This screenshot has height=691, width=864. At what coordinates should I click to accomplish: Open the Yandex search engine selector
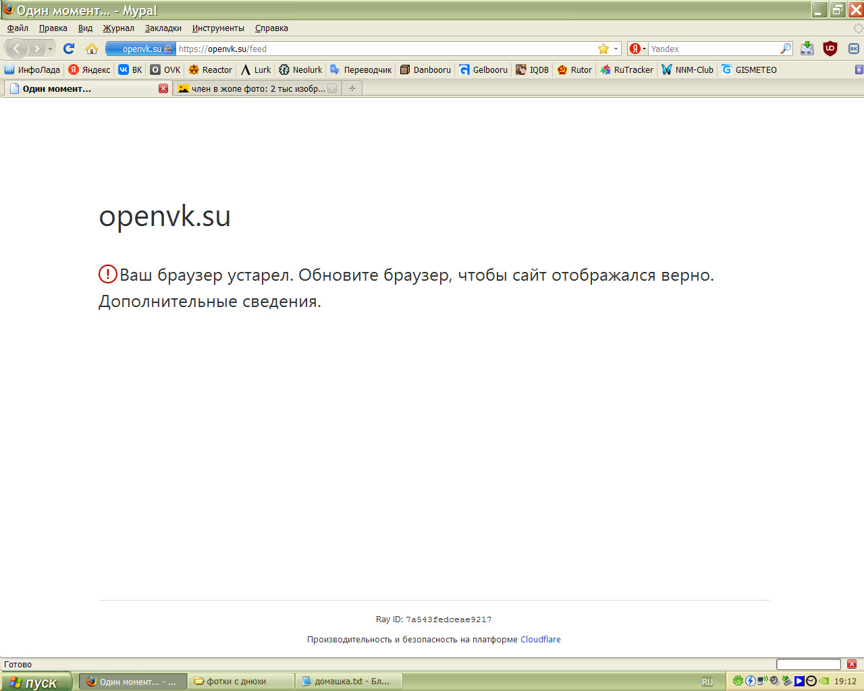(637, 49)
